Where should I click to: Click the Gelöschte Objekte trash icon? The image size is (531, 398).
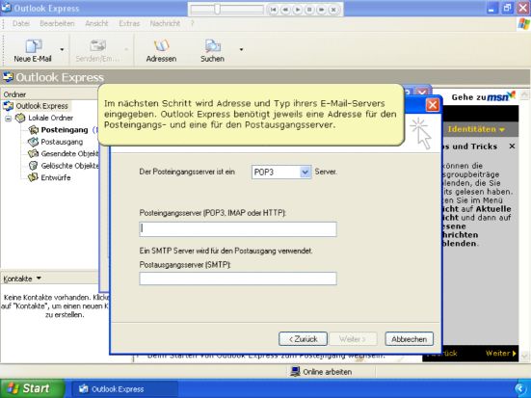point(33,166)
